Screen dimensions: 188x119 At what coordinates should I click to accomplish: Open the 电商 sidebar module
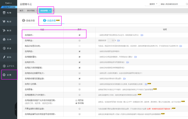point(8,13)
